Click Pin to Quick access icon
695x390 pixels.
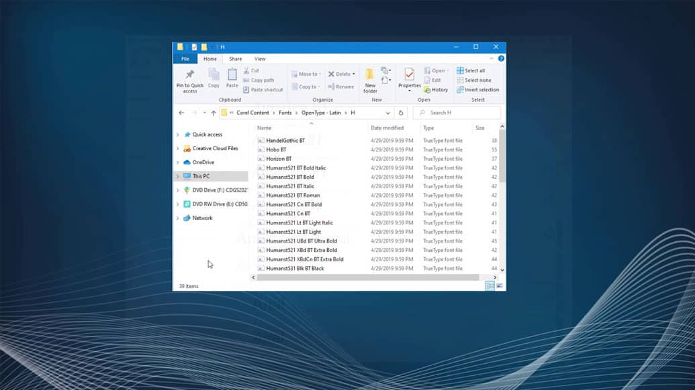[189, 75]
